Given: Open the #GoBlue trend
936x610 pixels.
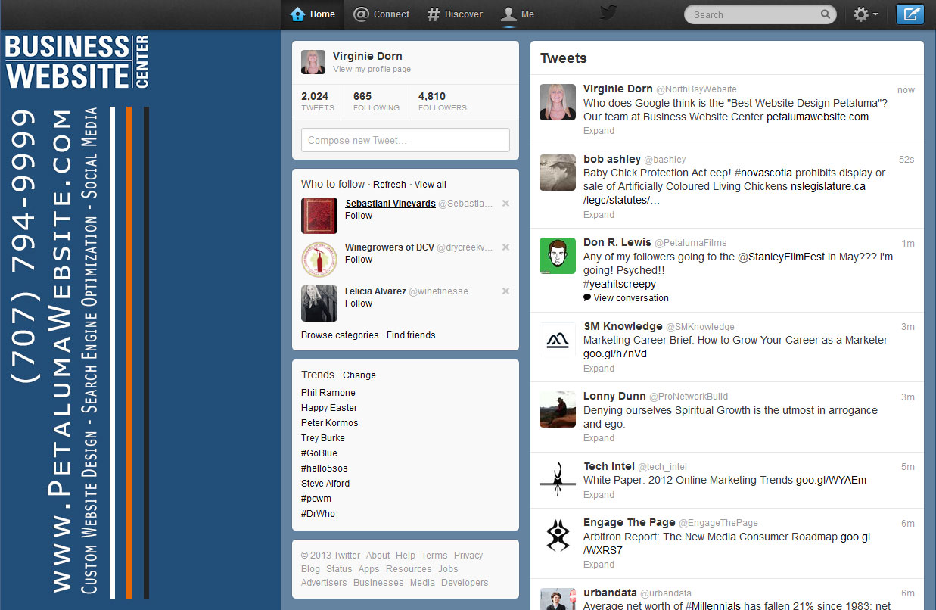Looking at the screenshot, I should [319, 453].
